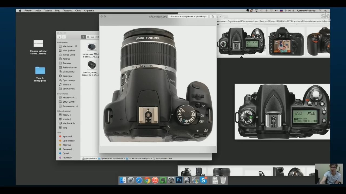Open the Правка menu
Image resolution: width=346 pixels, height=194 pixels.
click(48, 11)
